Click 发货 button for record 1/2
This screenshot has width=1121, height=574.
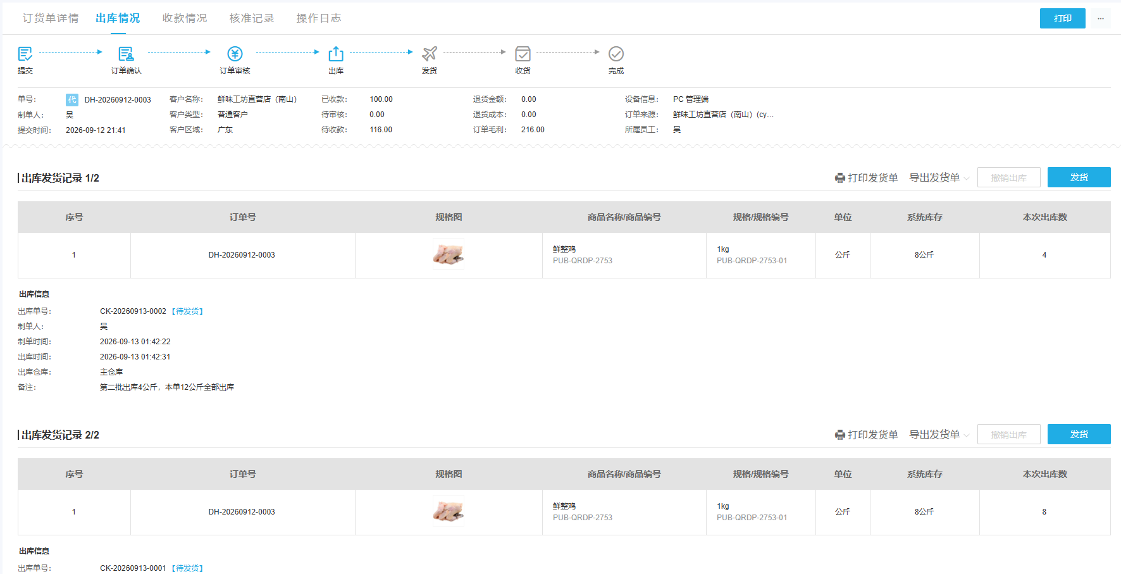[x=1079, y=177]
